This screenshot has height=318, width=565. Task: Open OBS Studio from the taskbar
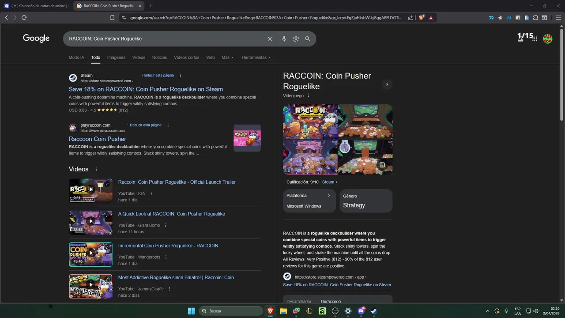[335, 311]
